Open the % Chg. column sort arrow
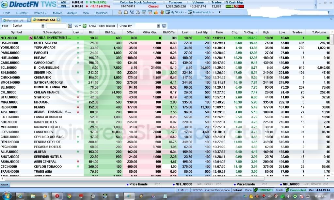 click(256, 32)
